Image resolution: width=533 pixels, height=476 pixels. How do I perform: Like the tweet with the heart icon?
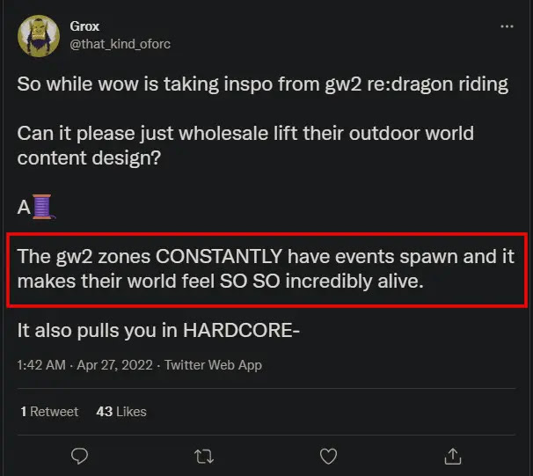point(328,455)
